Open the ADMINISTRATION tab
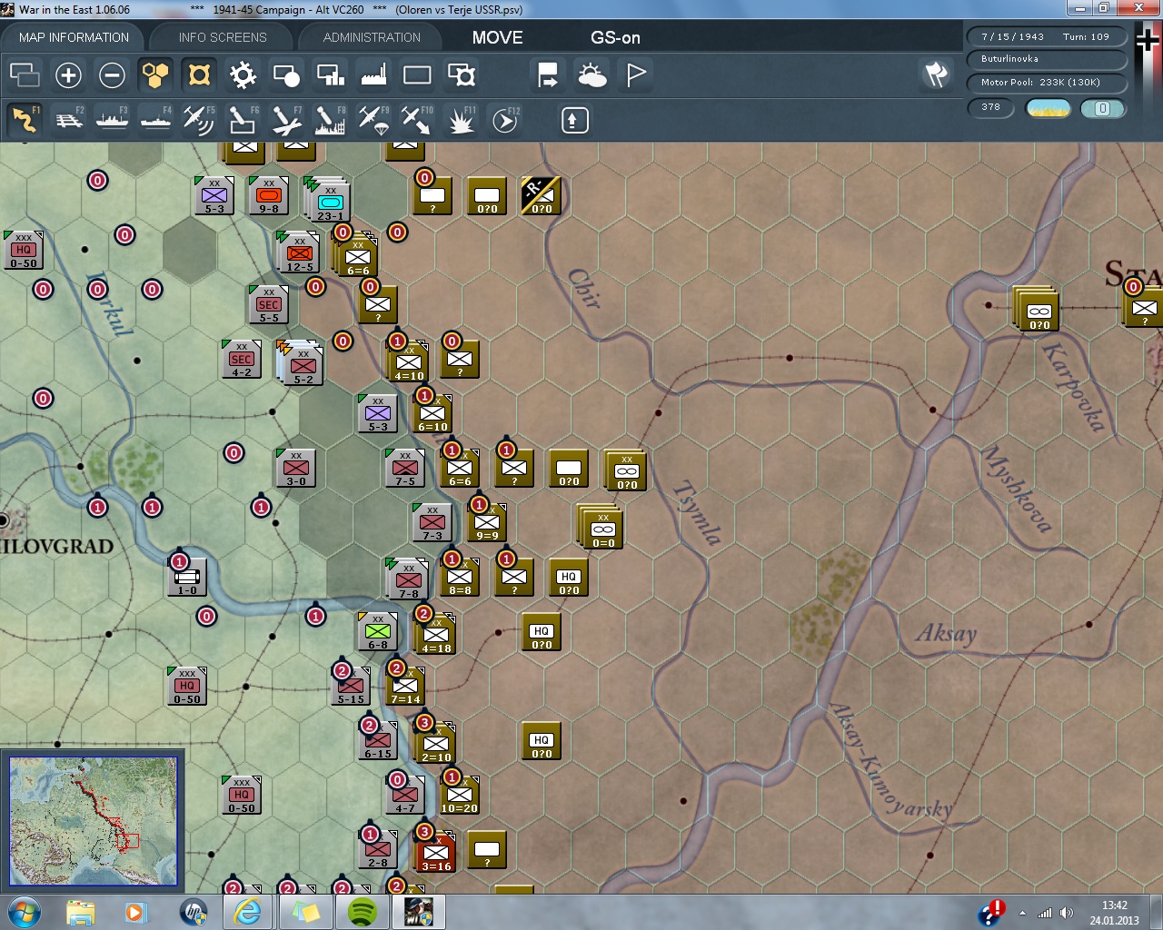The image size is (1163, 930). (372, 37)
